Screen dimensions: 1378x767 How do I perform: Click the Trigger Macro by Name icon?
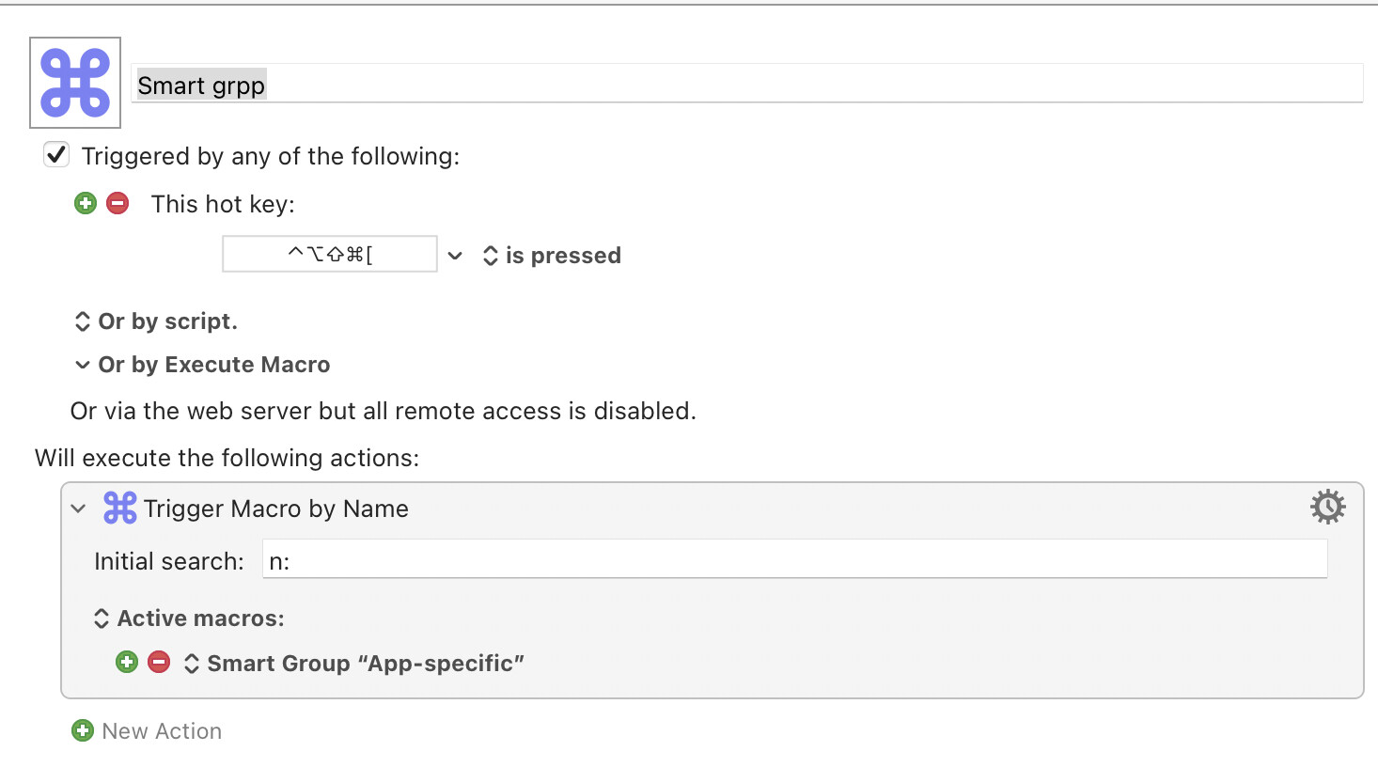click(x=119, y=508)
